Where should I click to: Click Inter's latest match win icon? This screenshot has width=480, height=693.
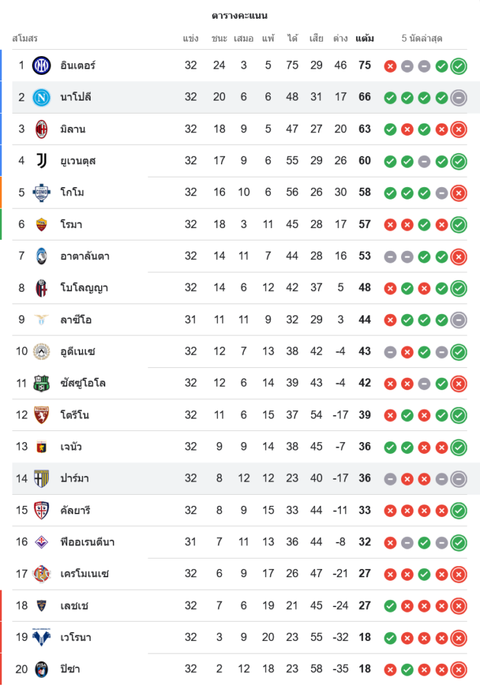click(x=458, y=67)
